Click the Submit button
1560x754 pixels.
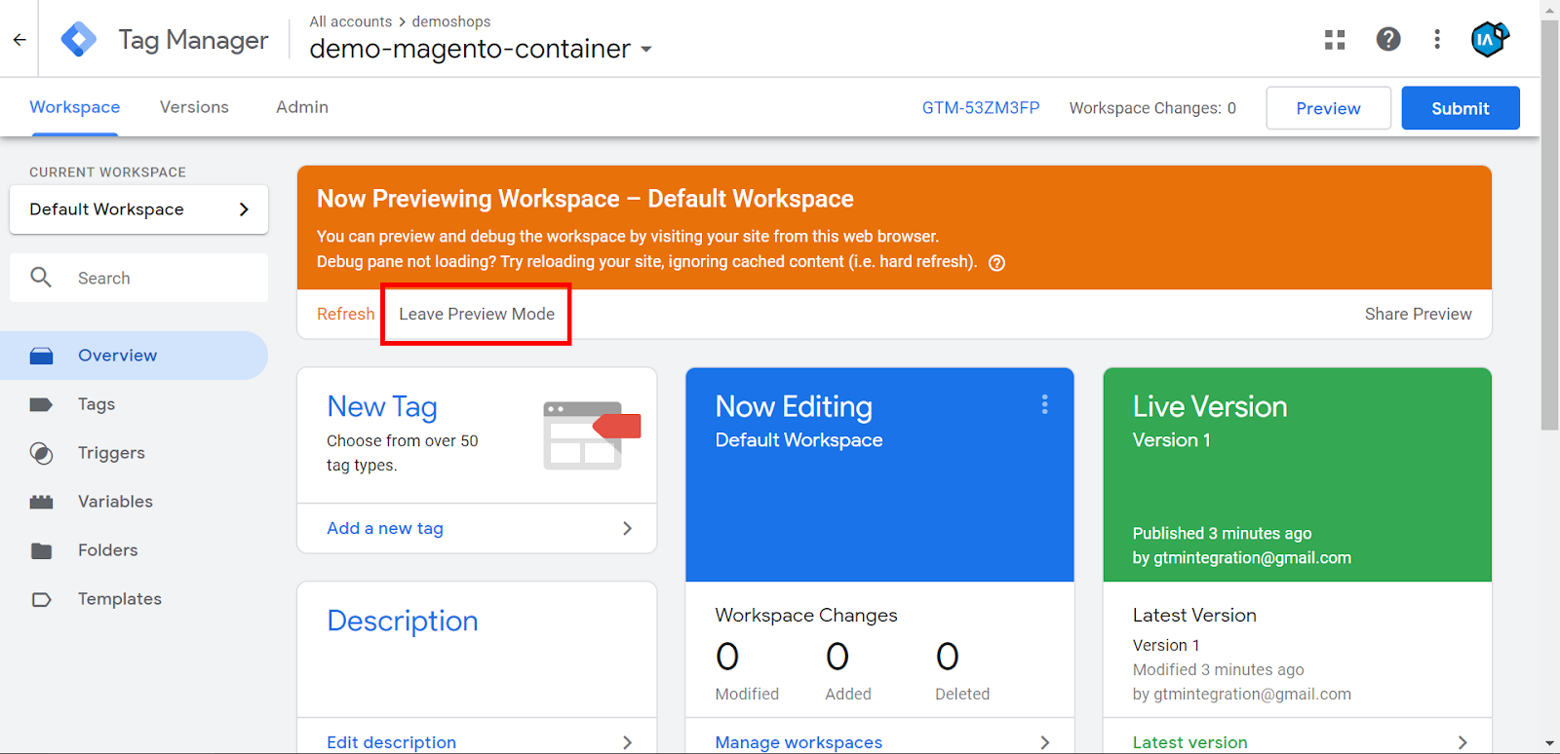click(1460, 108)
